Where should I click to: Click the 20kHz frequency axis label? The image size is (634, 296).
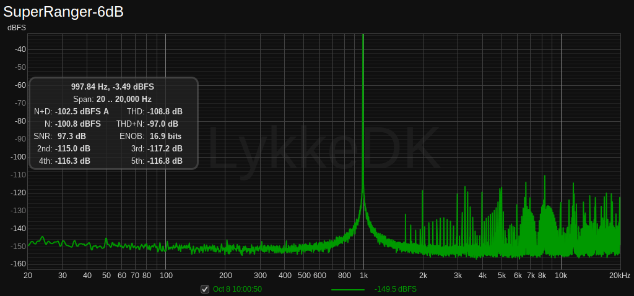(x=619, y=276)
